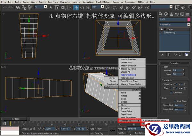Open the Convert To submenu
This screenshot has height=136, width=192.
pos(129,121)
